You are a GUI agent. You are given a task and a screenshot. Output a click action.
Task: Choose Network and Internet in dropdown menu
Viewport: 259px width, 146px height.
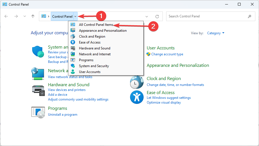coord(106,54)
